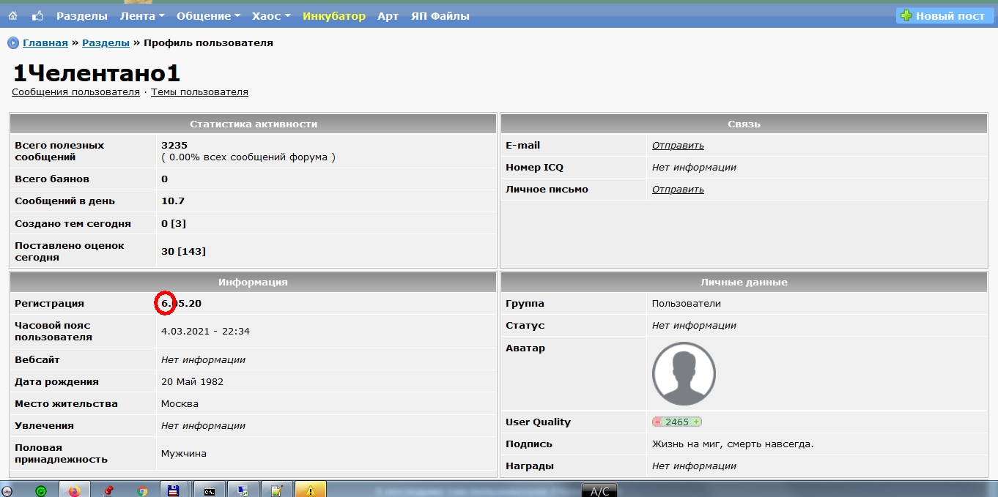View Темы пользователя link

(x=199, y=92)
